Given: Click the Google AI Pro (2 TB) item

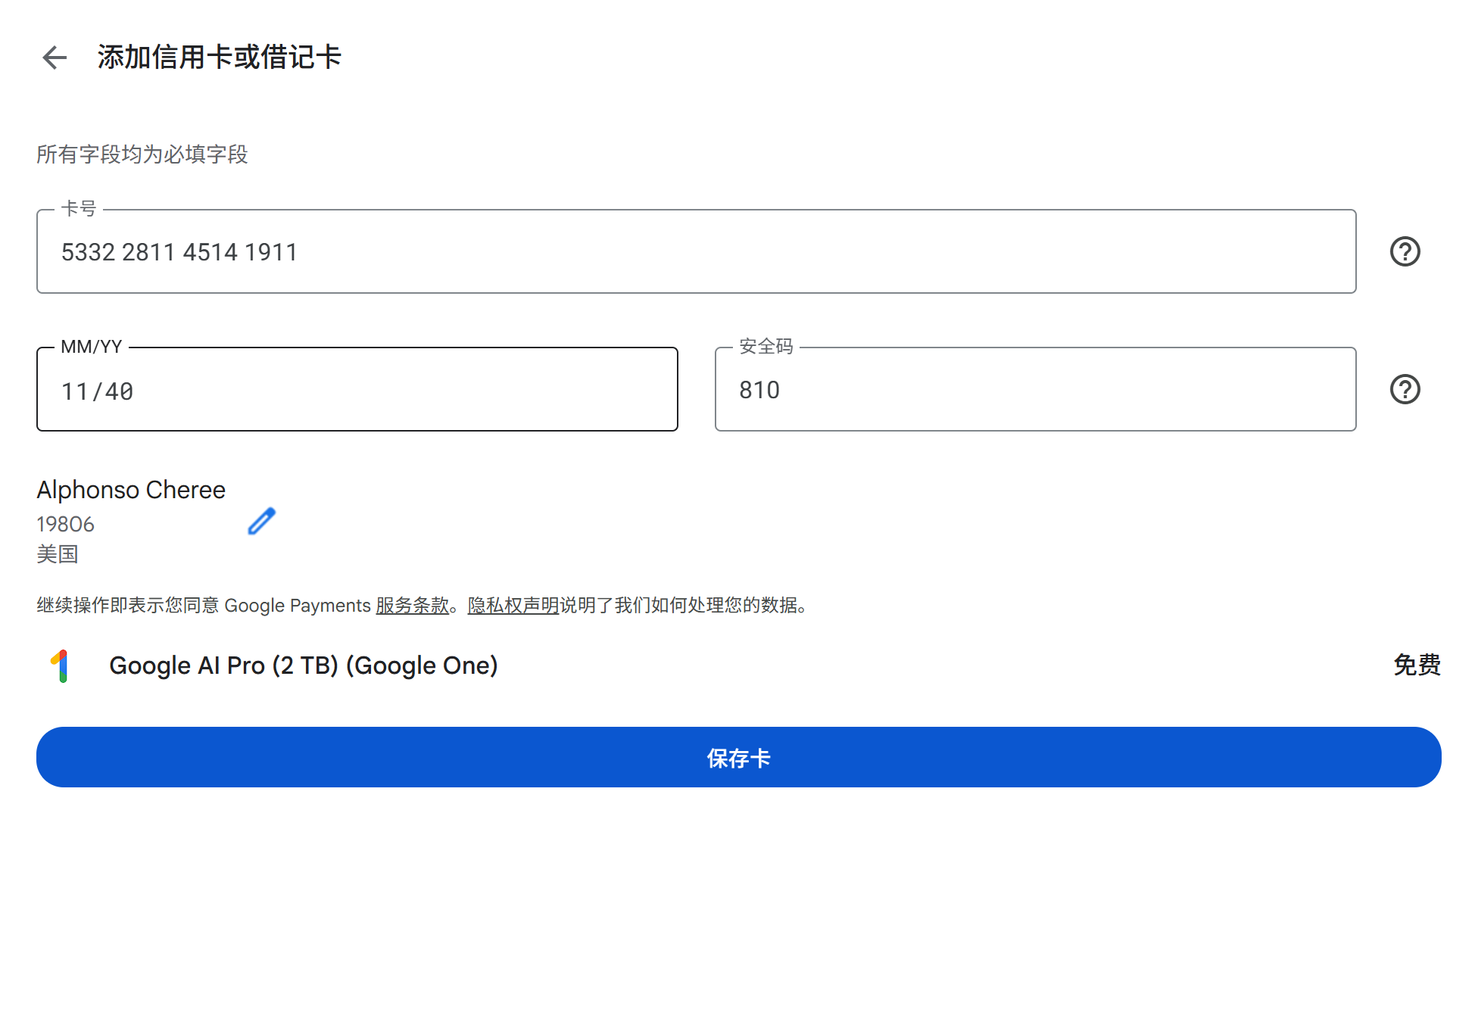Looking at the screenshot, I should tap(303, 665).
